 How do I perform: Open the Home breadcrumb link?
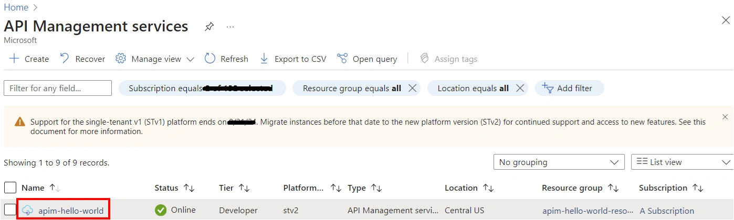[16, 7]
